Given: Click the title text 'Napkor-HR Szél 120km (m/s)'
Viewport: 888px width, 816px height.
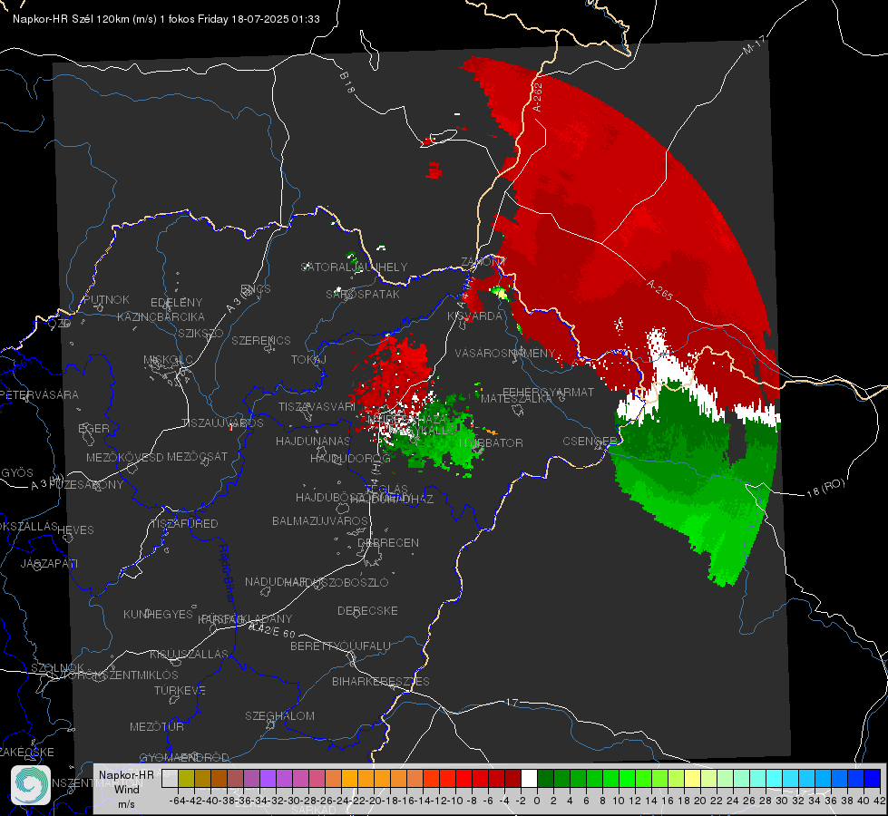Looking at the screenshot, I should pos(85,19).
